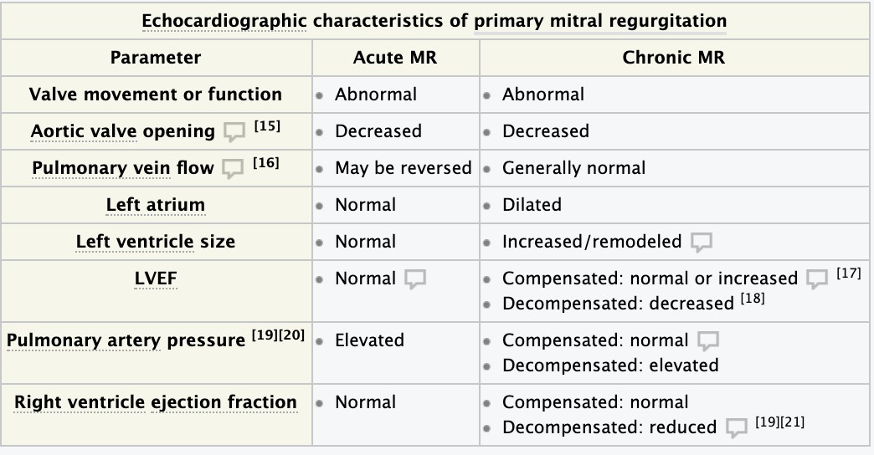Click comment icon after normal or increased
The height and width of the screenshot is (455, 874).
click(x=816, y=279)
